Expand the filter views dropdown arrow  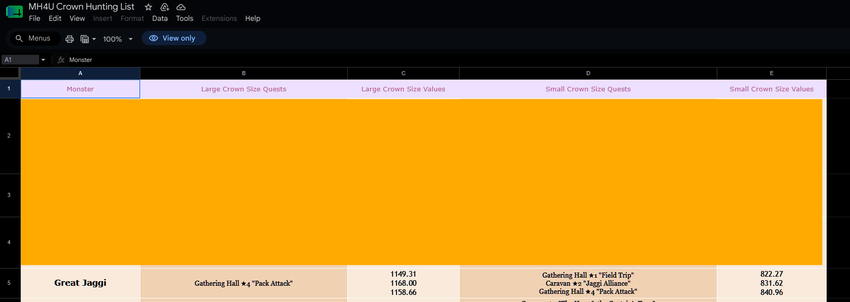94,39
